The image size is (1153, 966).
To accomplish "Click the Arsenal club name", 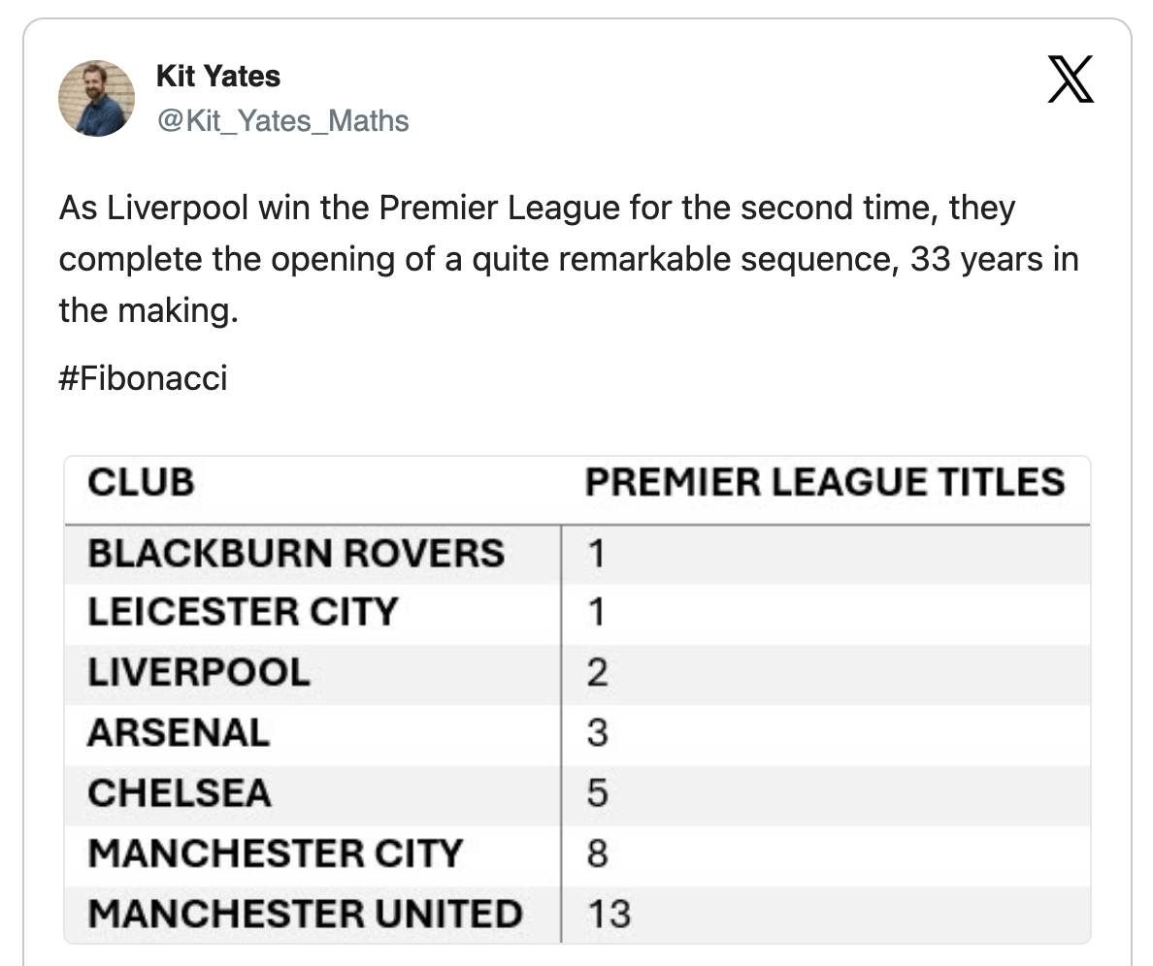I will click(x=179, y=732).
